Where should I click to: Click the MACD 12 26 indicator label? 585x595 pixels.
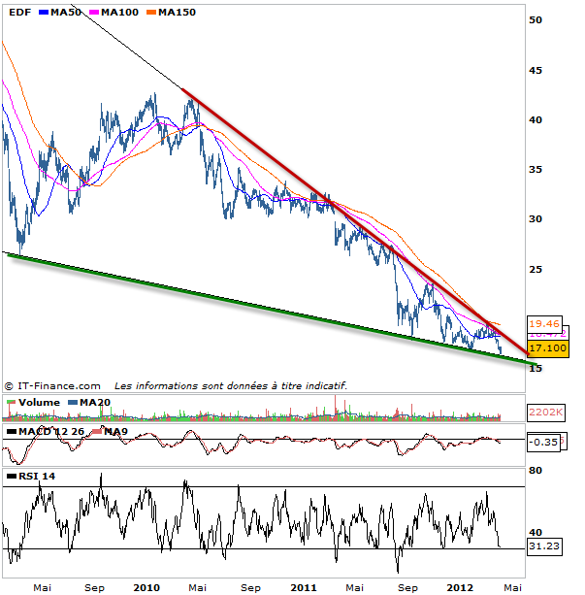[50, 431]
